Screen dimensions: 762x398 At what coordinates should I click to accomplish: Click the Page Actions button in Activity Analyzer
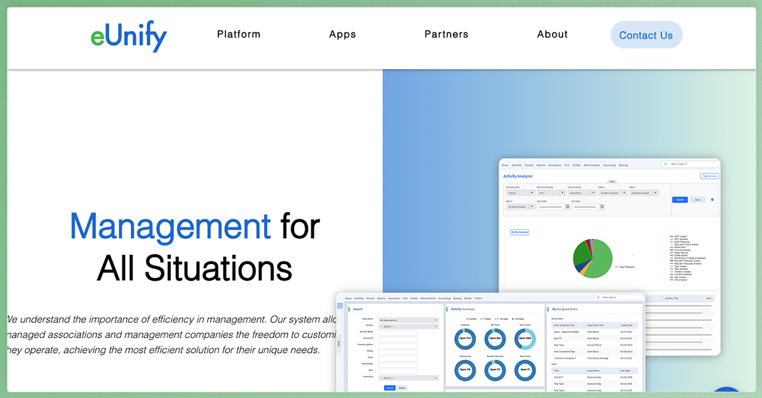[x=709, y=176]
